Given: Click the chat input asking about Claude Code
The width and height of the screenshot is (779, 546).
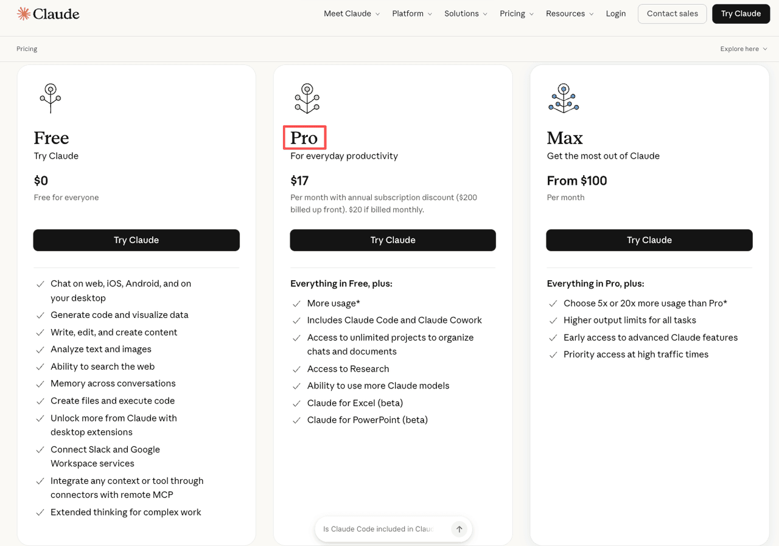Looking at the screenshot, I should click(x=377, y=529).
